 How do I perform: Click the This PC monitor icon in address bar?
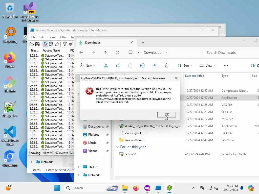point(131,53)
